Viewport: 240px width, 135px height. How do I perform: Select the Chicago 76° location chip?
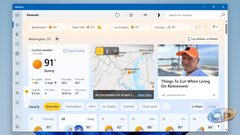171,27
